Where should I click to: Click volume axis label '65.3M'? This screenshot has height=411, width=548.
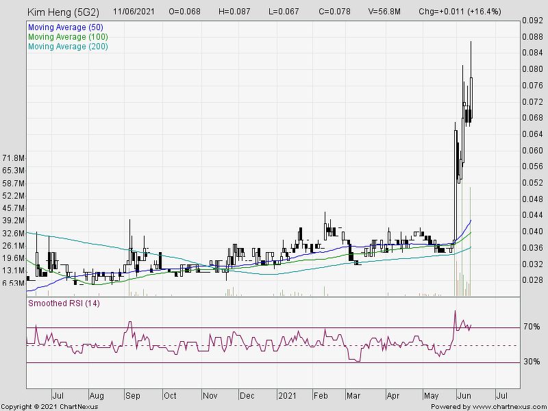(13, 171)
